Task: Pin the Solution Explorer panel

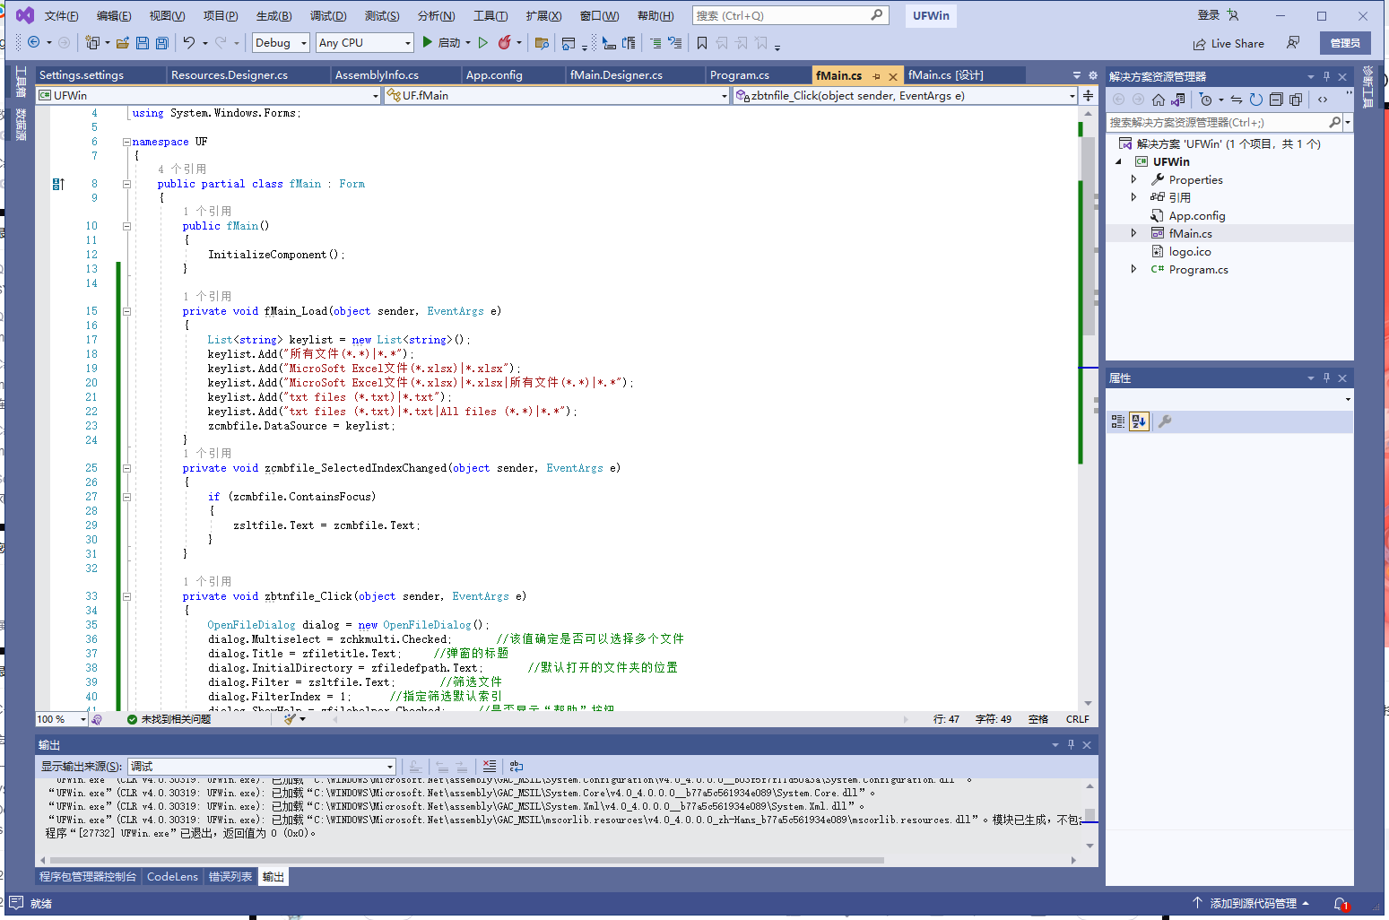Action: click(x=1327, y=76)
